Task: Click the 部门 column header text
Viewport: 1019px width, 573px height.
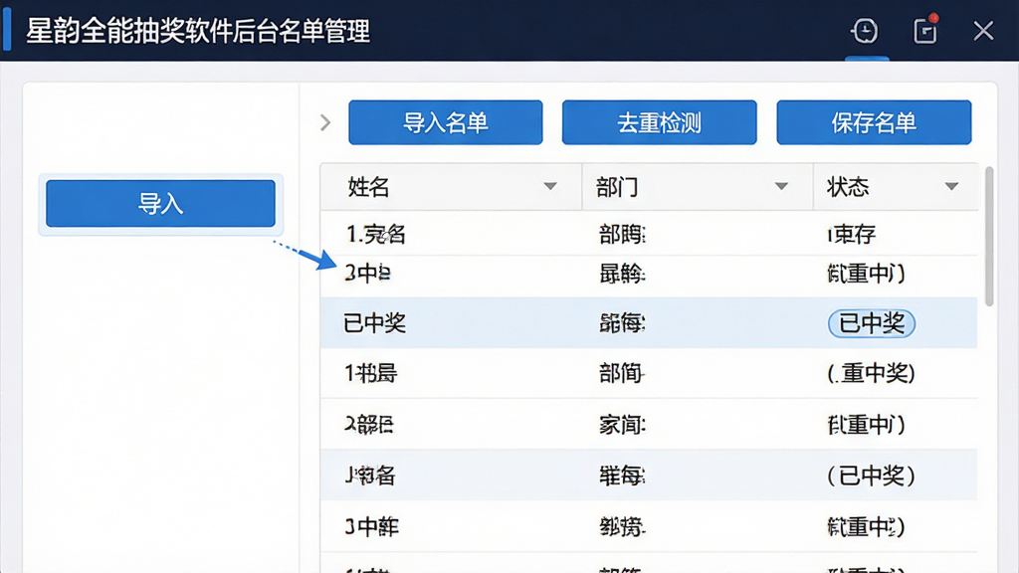Action: pos(617,187)
